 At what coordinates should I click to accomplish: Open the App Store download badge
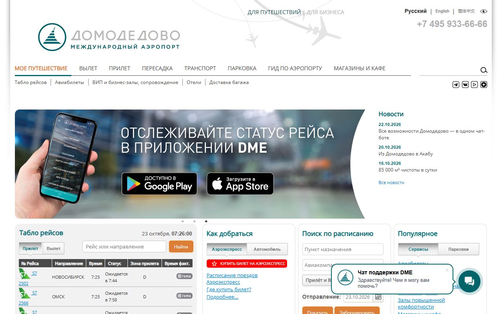pos(240,184)
